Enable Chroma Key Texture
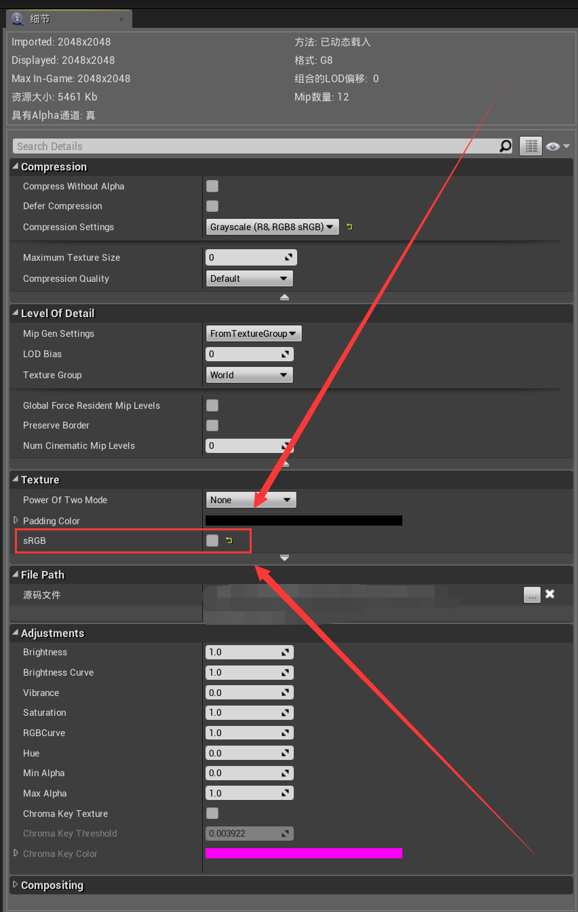 pos(212,814)
